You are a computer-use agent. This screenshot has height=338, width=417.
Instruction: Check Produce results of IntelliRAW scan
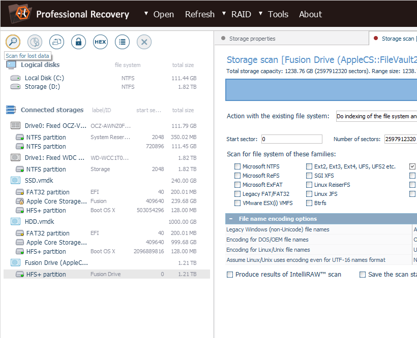tap(230, 275)
